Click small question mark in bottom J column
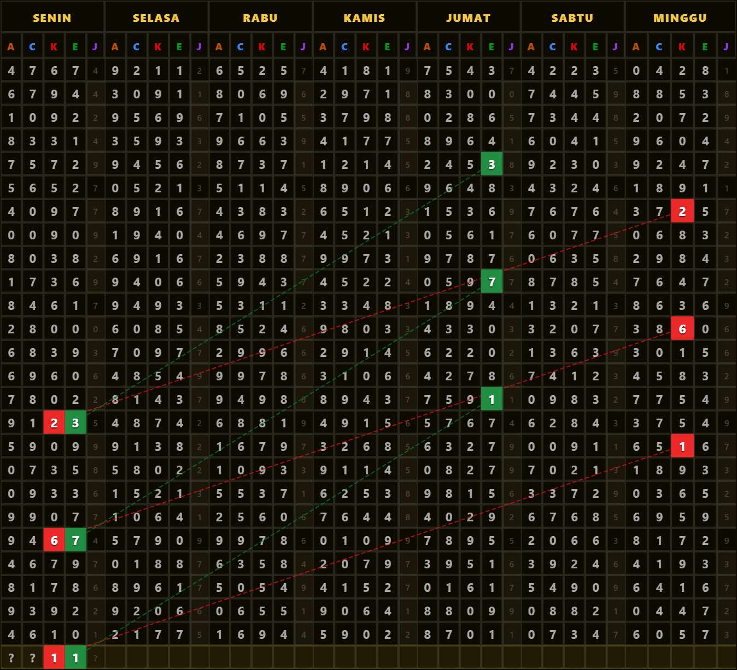Screen dimensions: 737x670 tap(95, 658)
